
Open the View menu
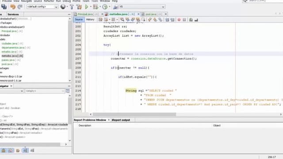(x=16, y=1)
